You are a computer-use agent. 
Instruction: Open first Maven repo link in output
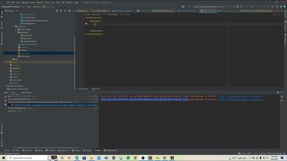tap(240, 96)
